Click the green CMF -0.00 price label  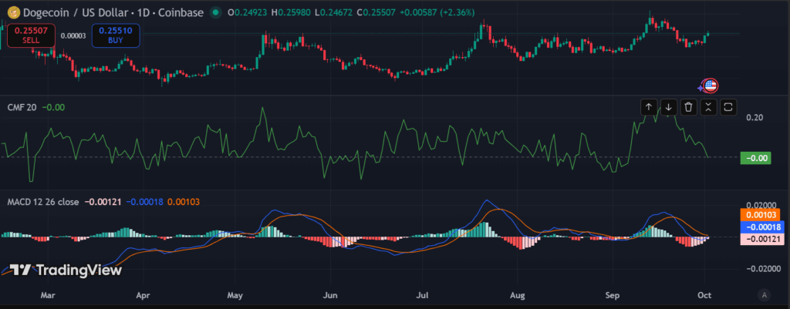tap(755, 158)
